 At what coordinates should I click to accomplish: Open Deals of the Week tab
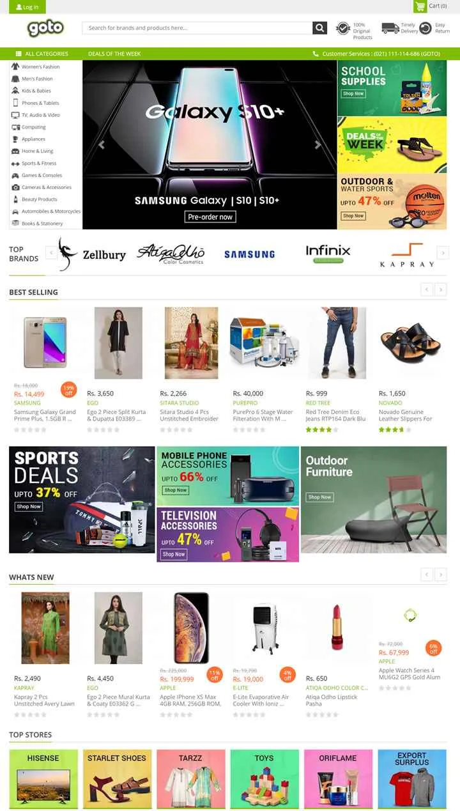click(x=114, y=54)
